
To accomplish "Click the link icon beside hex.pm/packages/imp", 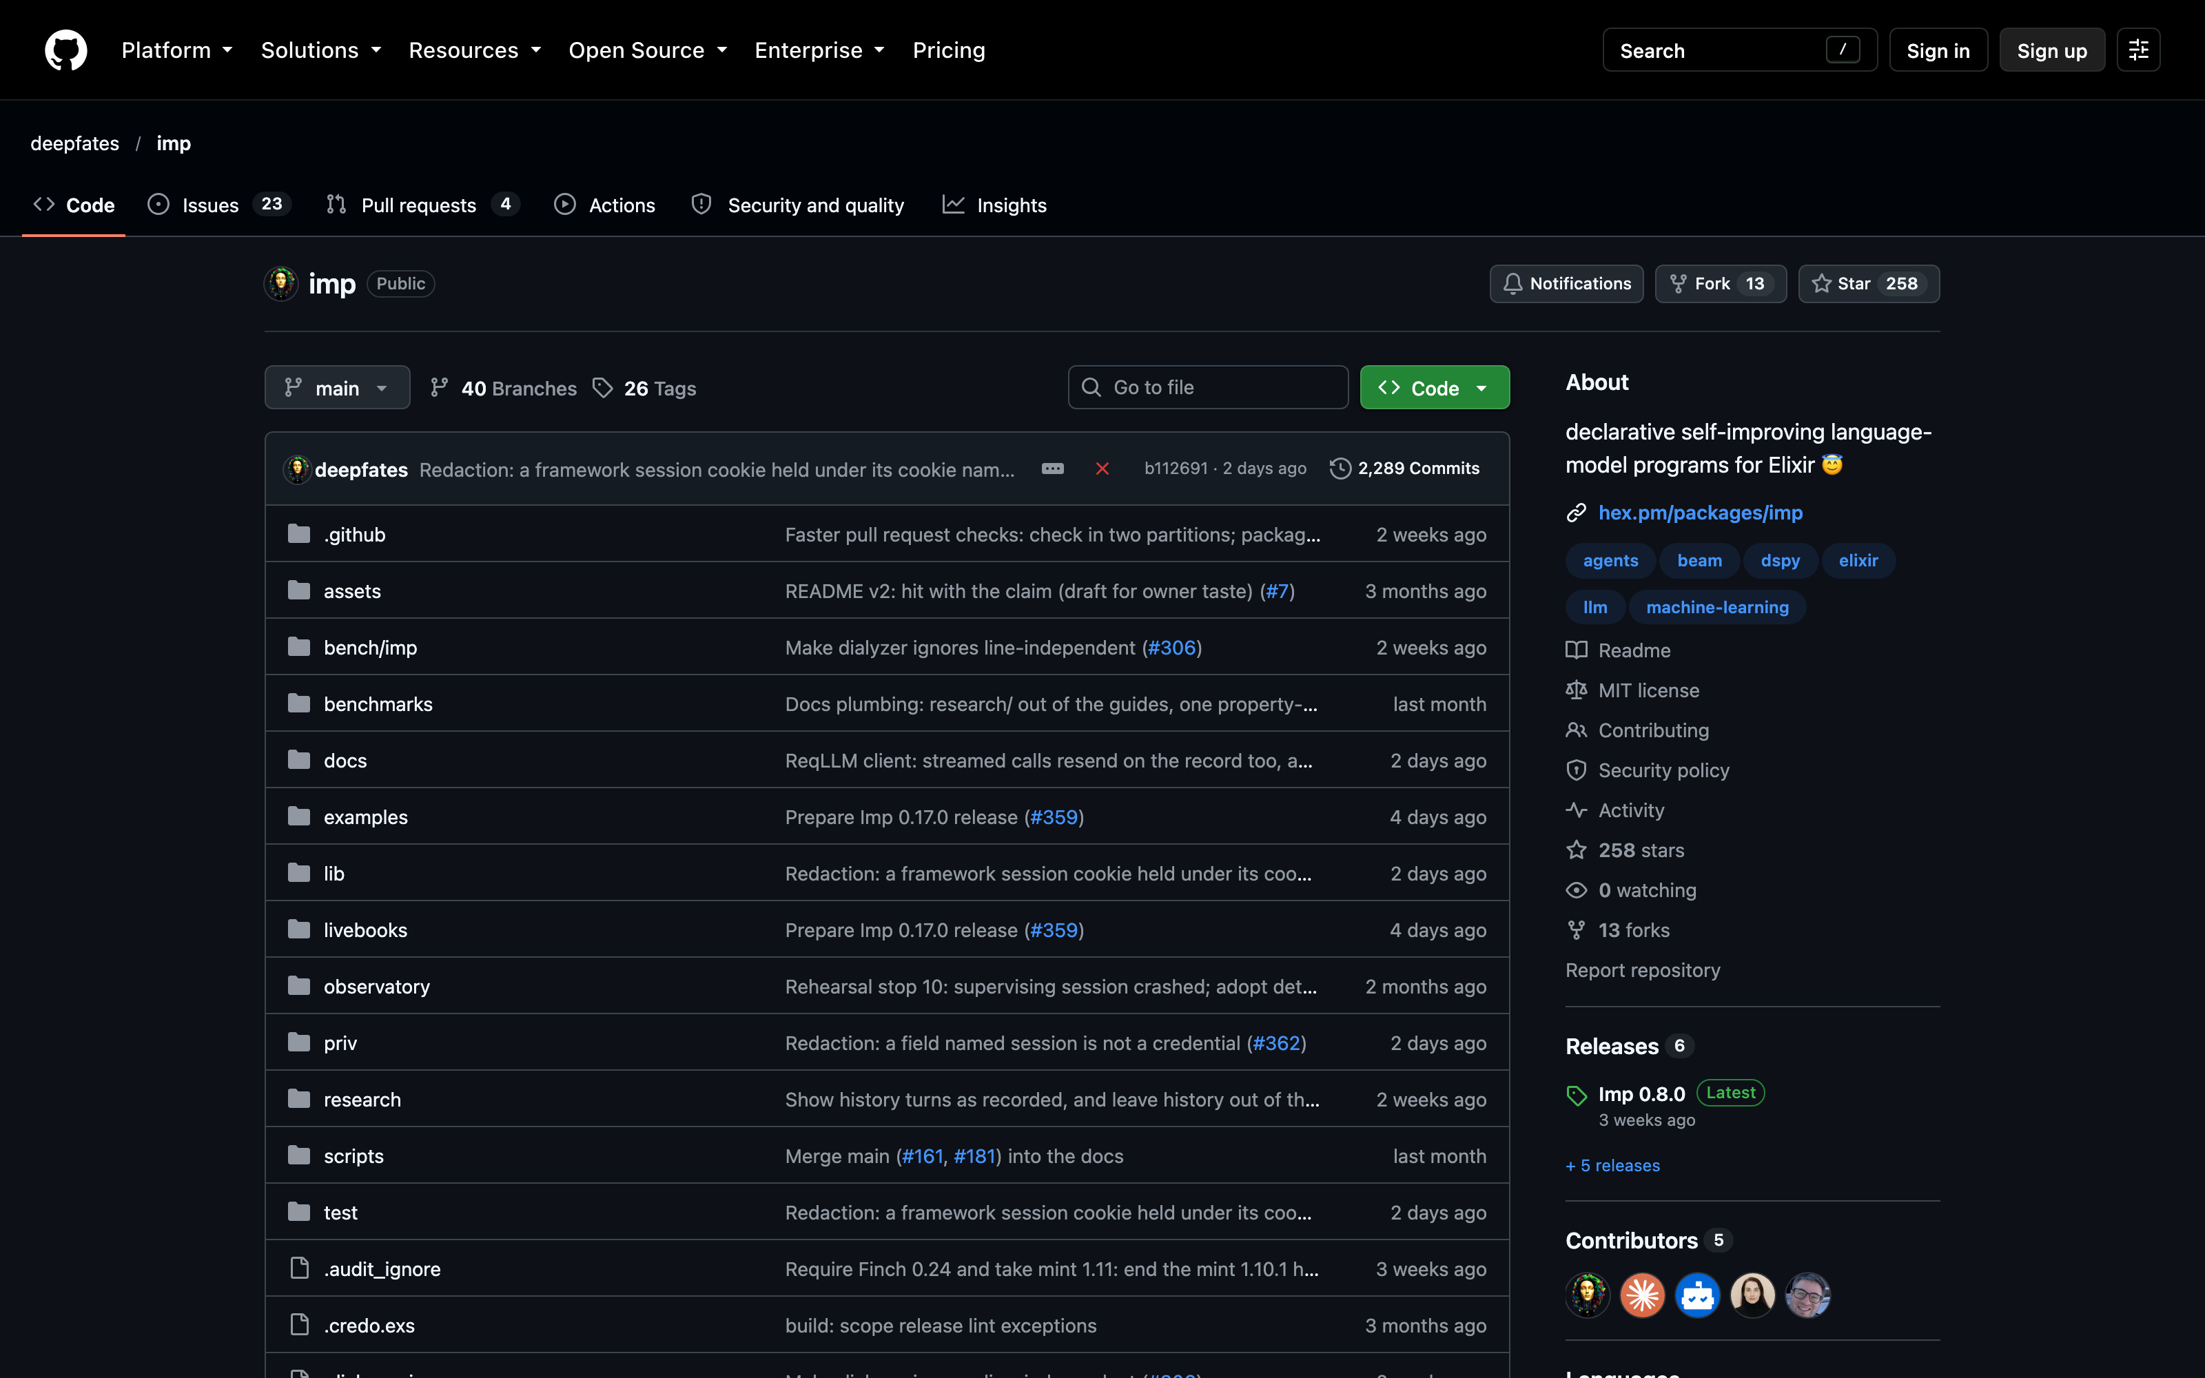I will point(1577,513).
